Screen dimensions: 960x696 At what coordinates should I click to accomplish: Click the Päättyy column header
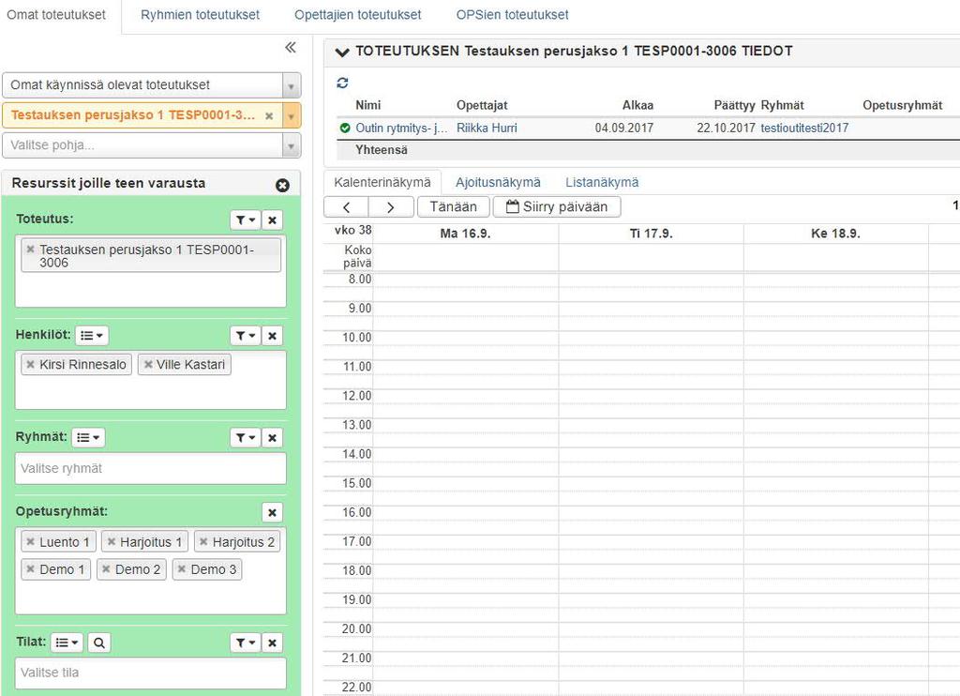click(x=734, y=105)
